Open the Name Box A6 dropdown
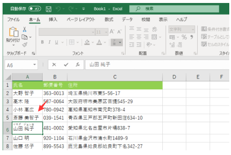The width and height of the screenshot is (231, 155). 35,64
